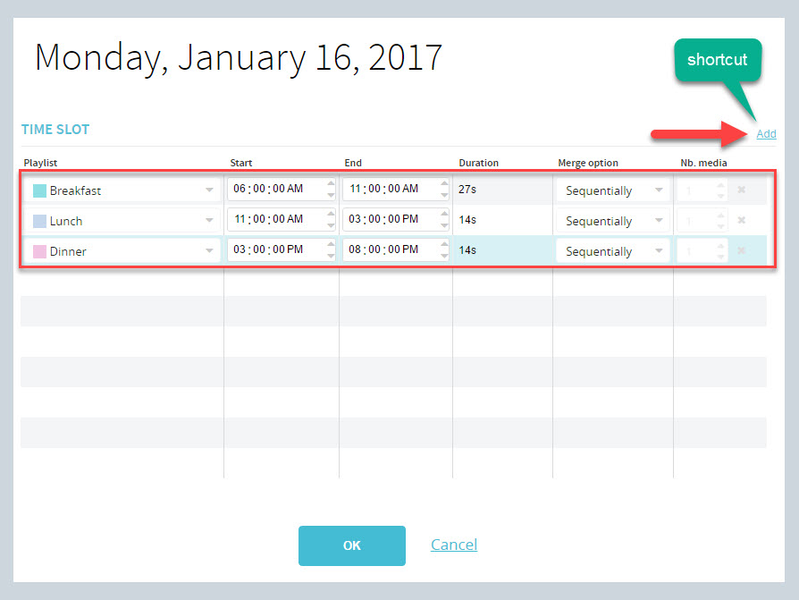The width and height of the screenshot is (799, 600).
Task: Click the Breakfast teal color swatch
Action: (39, 190)
